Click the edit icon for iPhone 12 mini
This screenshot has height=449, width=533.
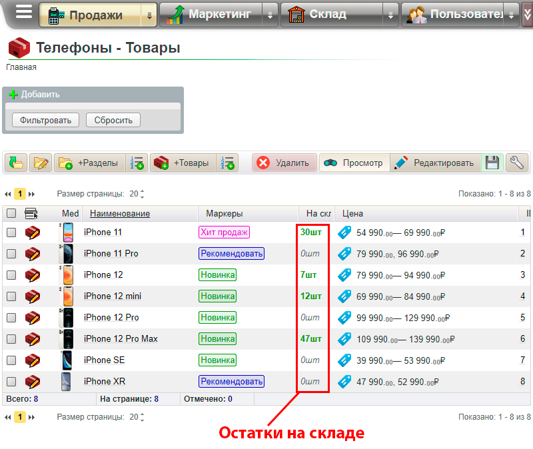[33, 296]
